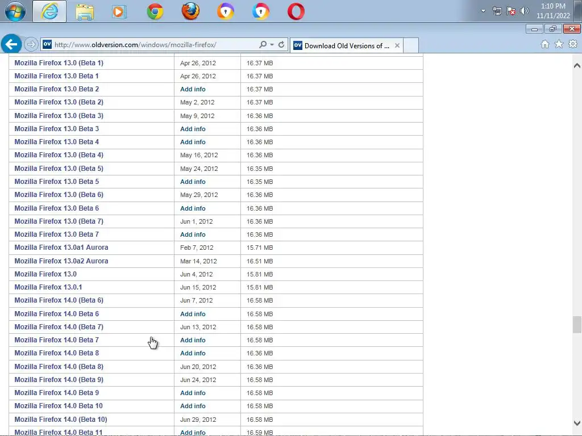The image size is (582, 436).
Task: Click Add info for Firefox 13.0 Beta 7
Action: pos(193,234)
